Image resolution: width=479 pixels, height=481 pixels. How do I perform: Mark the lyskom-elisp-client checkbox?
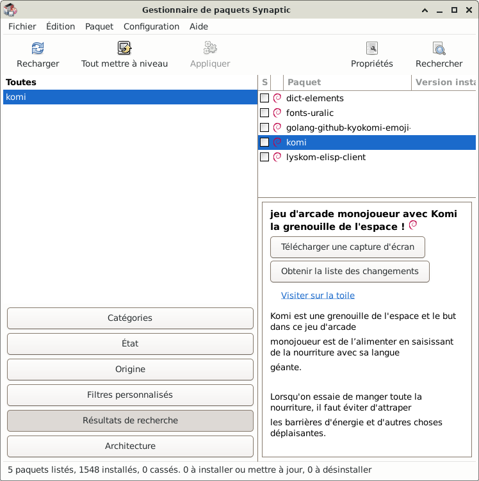[x=264, y=157]
